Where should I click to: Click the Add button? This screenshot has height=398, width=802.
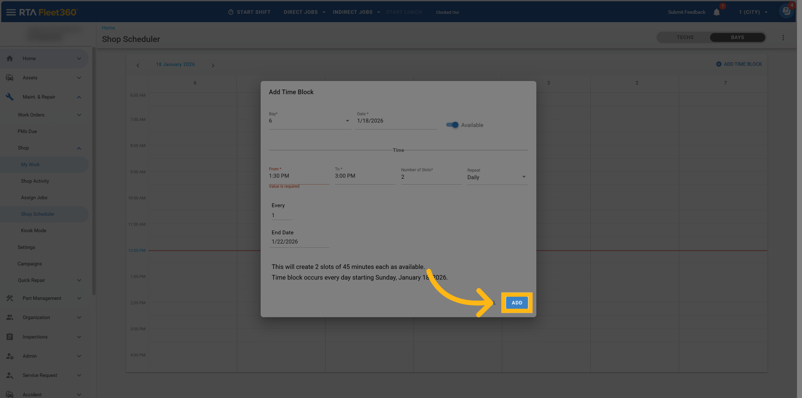coord(517,303)
